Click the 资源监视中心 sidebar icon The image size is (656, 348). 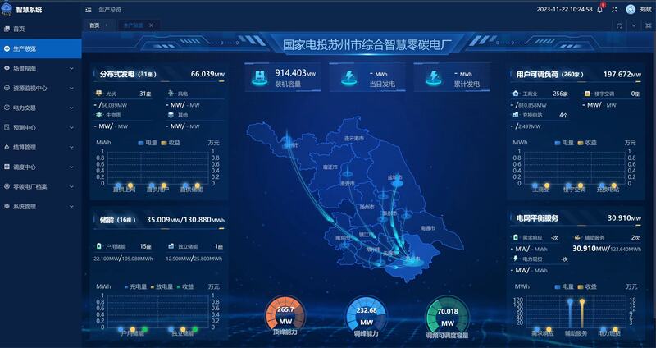[7, 88]
